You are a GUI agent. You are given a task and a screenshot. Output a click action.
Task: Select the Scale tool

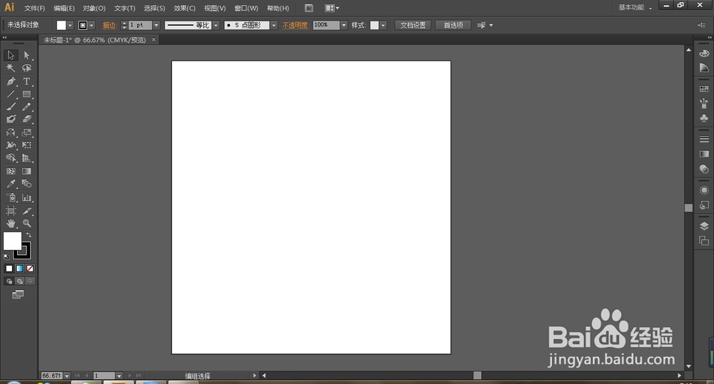26,133
